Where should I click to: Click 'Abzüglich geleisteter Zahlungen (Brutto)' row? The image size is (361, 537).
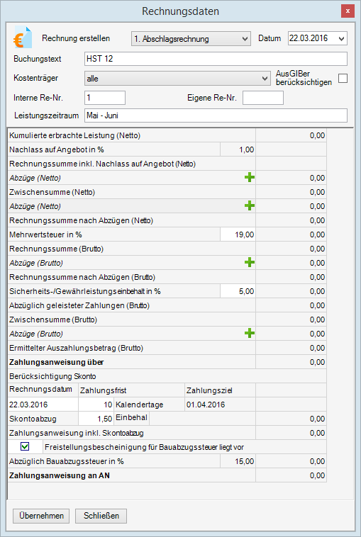(167, 305)
